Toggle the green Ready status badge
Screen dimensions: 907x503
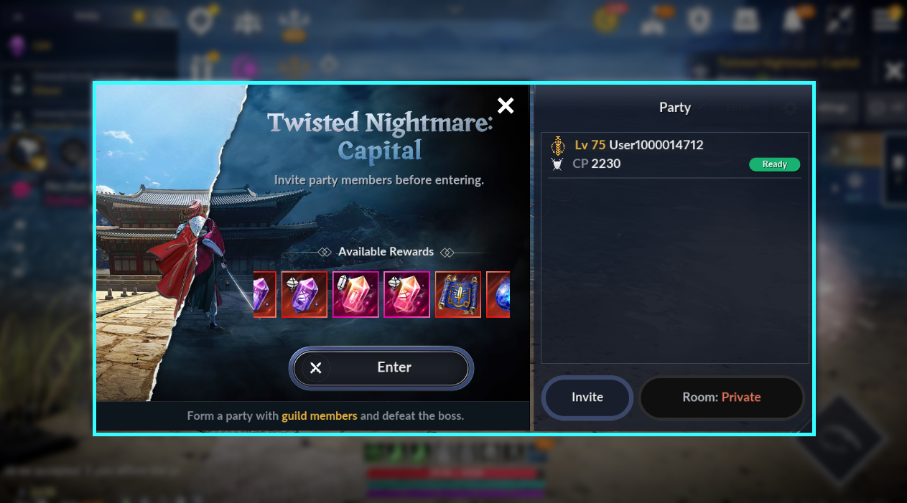coord(774,164)
